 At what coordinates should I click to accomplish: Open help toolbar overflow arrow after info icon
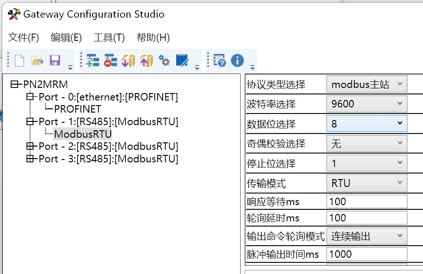coord(252,67)
